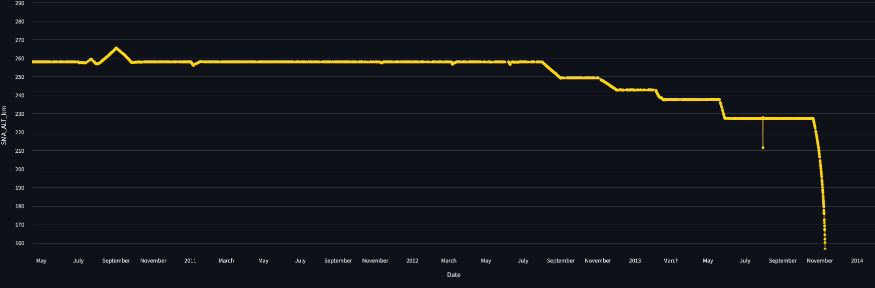Select the 2012 x-axis tick label
Screen dimensions: 875x288
[x=412, y=261]
